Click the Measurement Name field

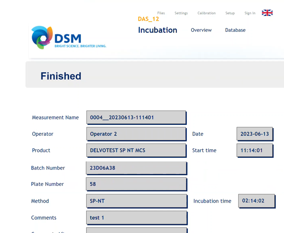tap(136, 118)
